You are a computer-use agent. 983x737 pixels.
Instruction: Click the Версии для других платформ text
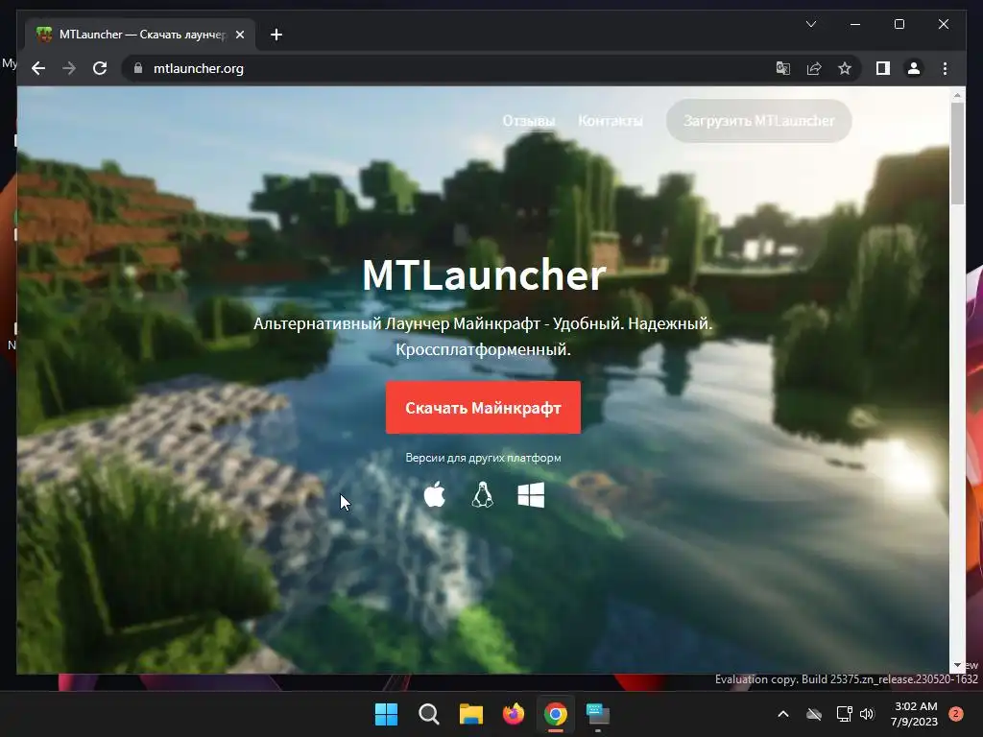(x=483, y=458)
